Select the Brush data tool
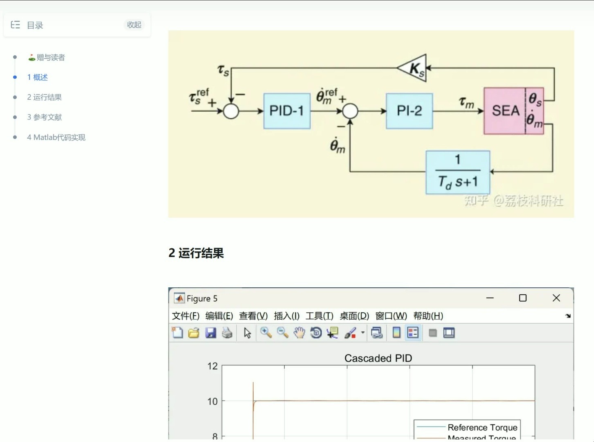This screenshot has width=594, height=442. [350, 333]
